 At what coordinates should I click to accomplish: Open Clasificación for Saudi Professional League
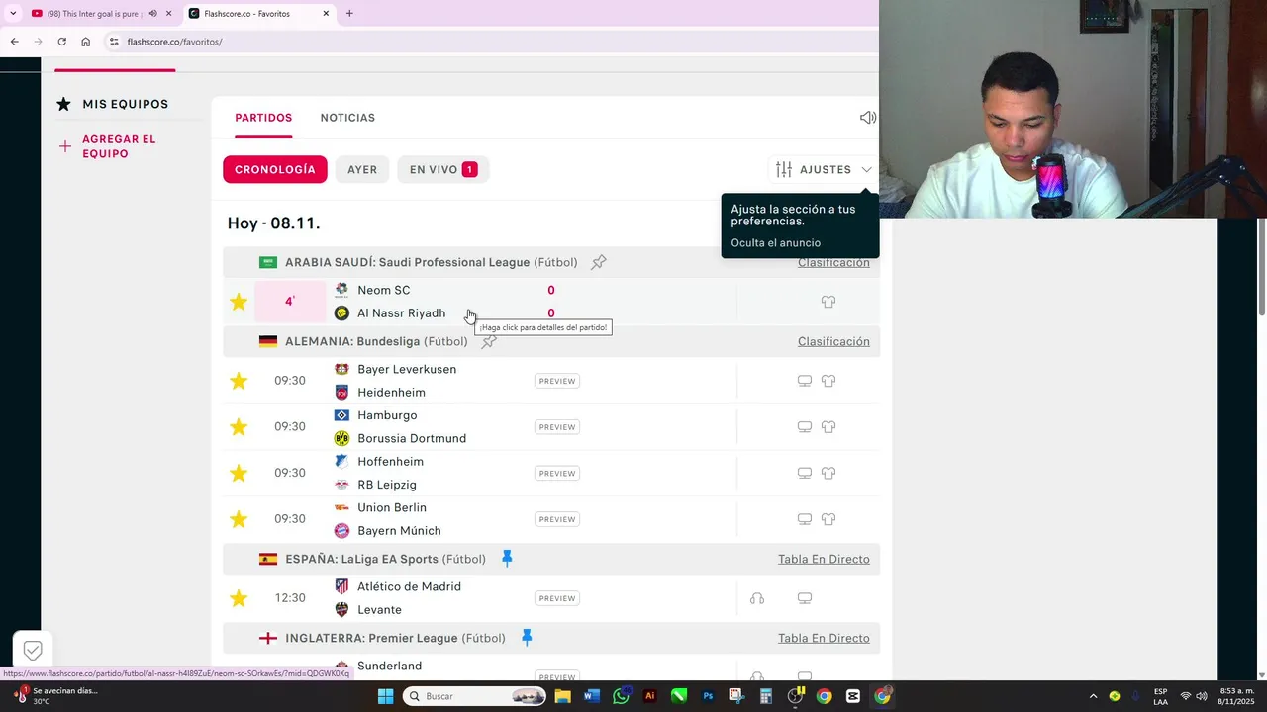pos(833,262)
